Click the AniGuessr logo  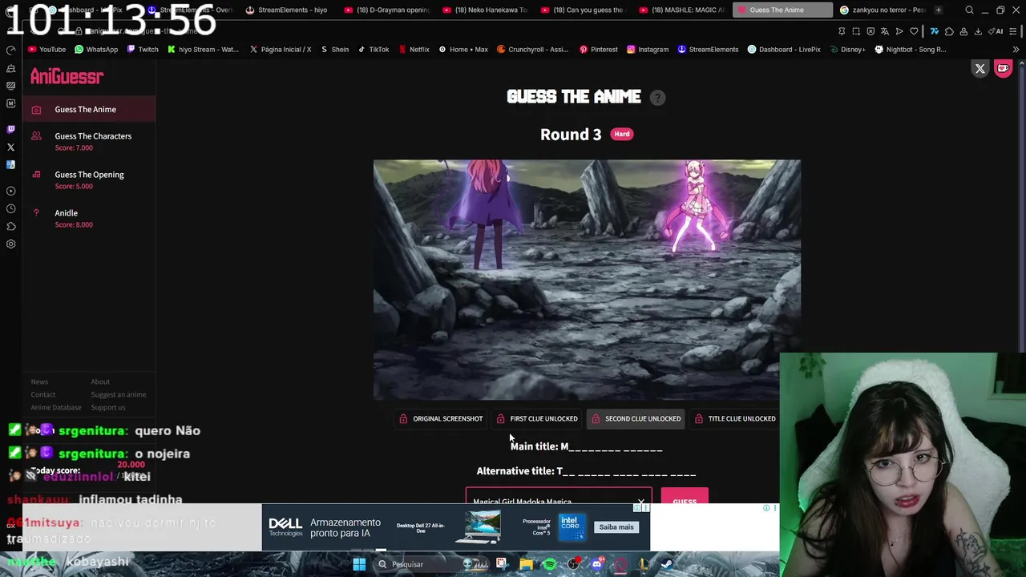click(67, 77)
